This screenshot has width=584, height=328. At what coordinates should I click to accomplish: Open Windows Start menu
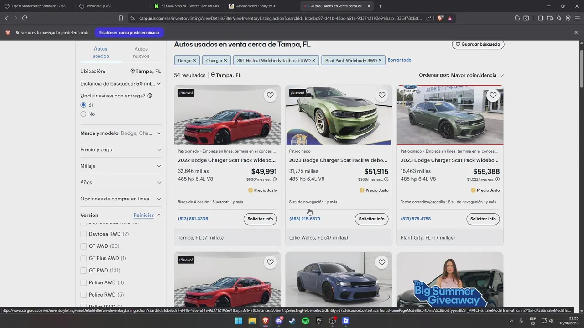[x=238, y=321]
